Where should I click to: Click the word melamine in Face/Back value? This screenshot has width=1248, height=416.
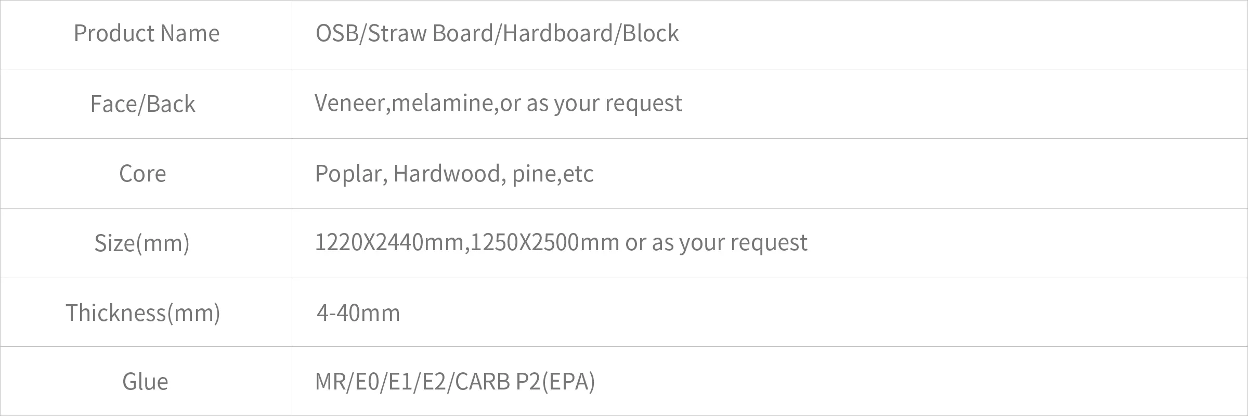point(442,103)
